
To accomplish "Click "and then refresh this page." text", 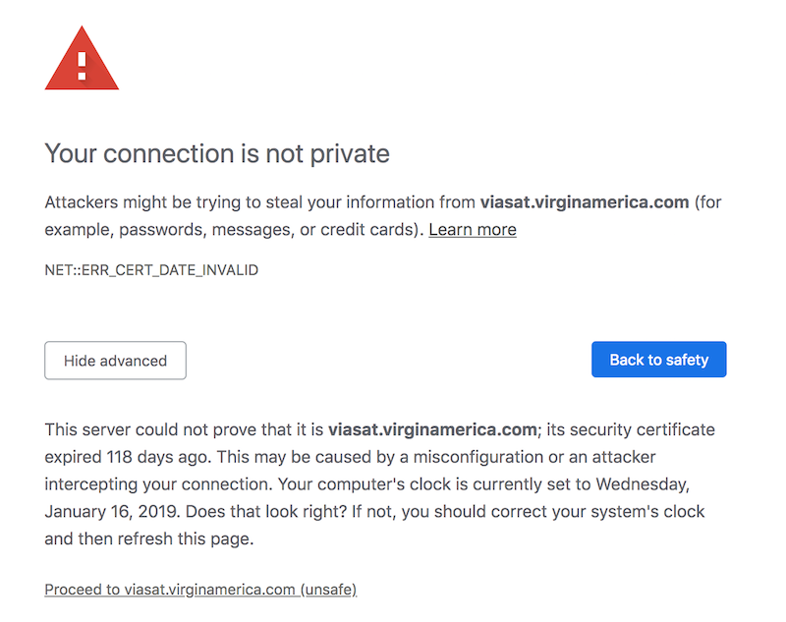I will (x=149, y=538).
